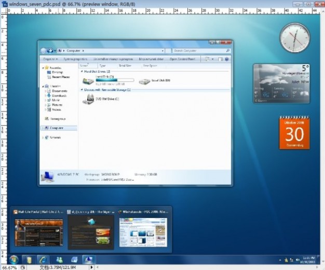Click the blue disk usage bar

click(x=115, y=80)
